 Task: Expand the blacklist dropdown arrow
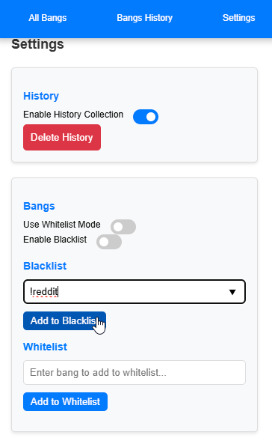pyautogui.click(x=232, y=292)
